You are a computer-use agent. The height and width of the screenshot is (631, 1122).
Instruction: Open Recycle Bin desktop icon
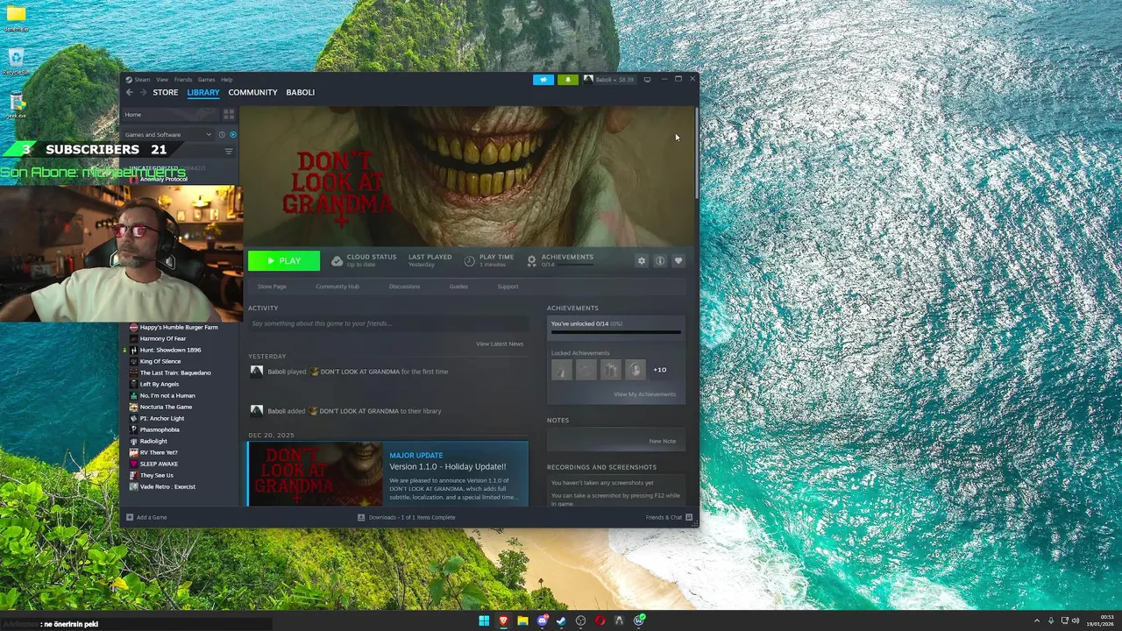[16, 63]
